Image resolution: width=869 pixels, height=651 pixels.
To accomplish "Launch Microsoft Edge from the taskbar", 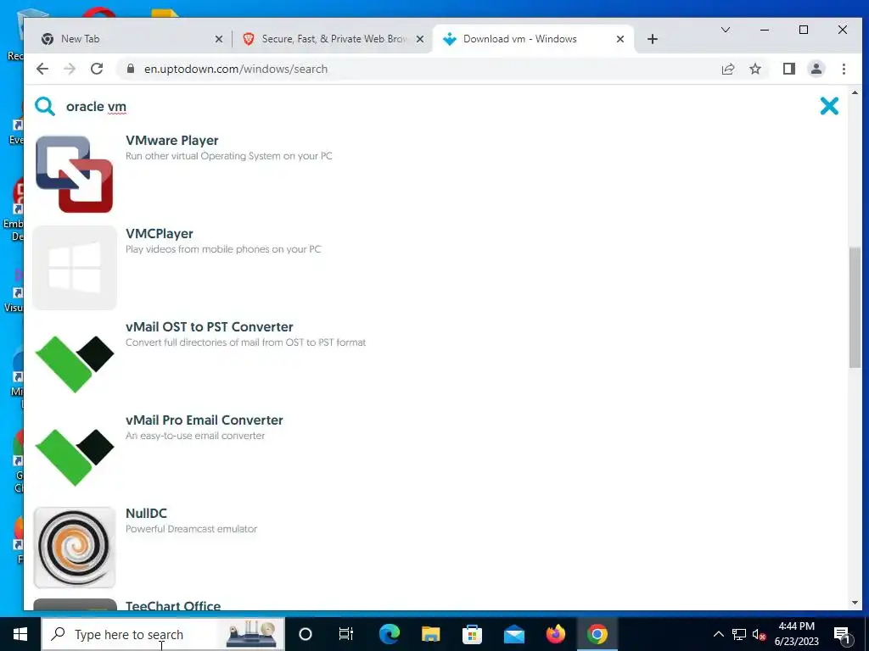I will point(389,634).
